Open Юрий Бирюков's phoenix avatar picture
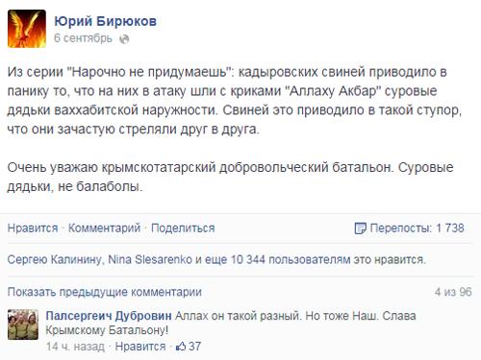This screenshot has height=360, width=481. pyautogui.click(x=27, y=29)
